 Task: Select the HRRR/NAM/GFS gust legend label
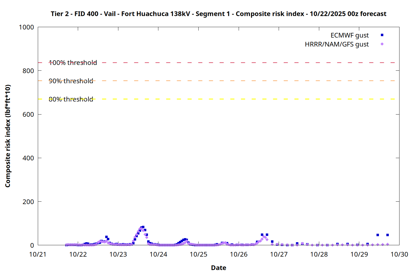tap(337, 44)
